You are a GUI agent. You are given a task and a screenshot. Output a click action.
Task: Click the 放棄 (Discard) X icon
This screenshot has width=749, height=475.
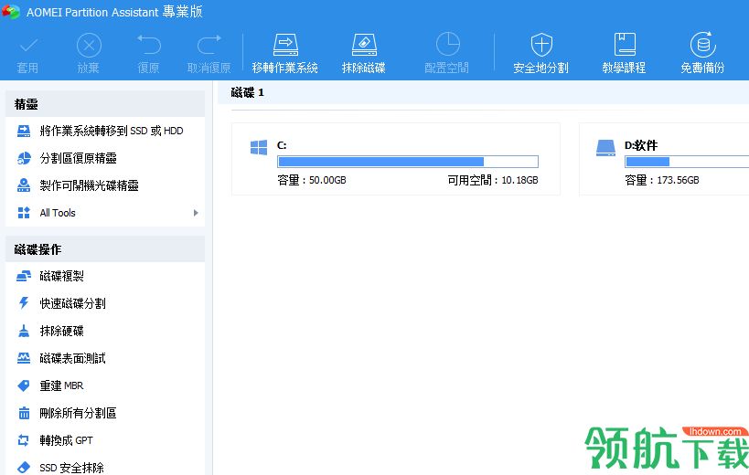pyautogui.click(x=89, y=46)
